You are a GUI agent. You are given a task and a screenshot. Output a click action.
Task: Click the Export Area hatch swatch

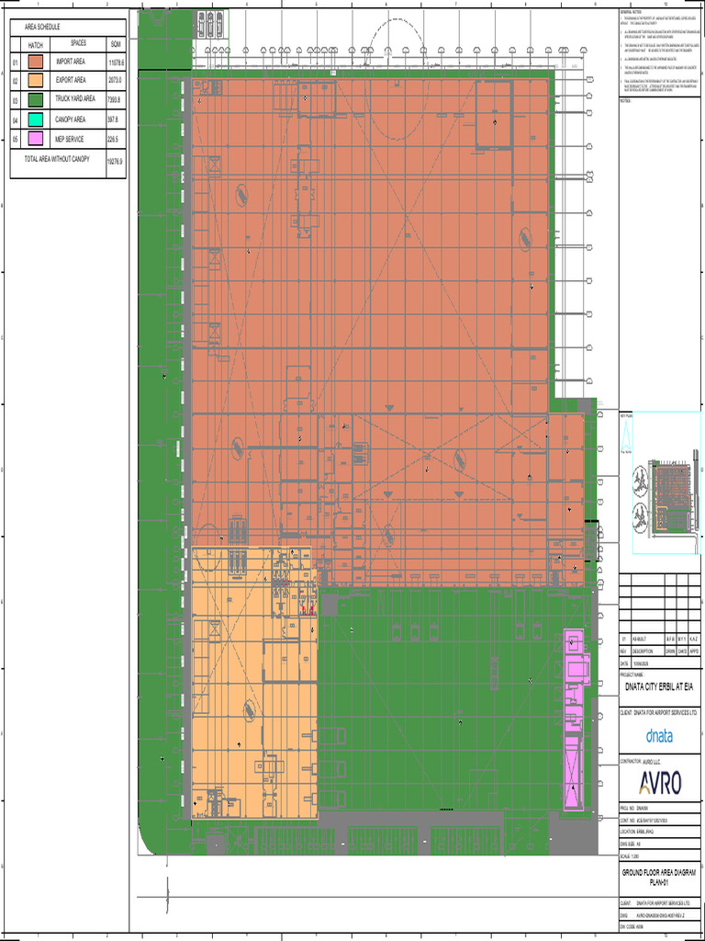[x=36, y=80]
